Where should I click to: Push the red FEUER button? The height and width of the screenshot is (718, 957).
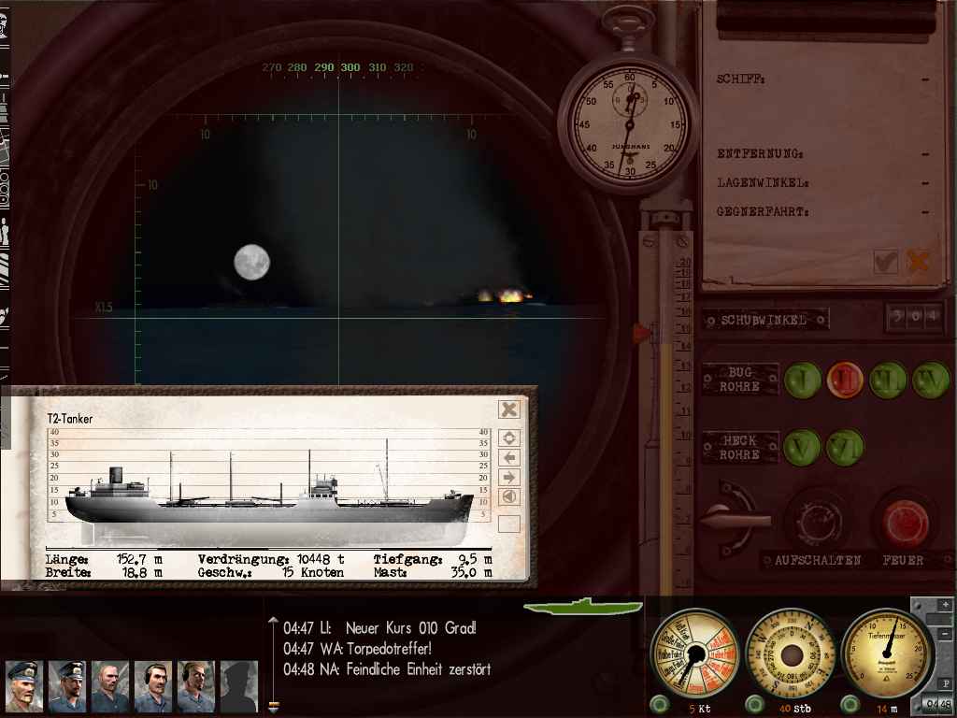pyautogui.click(x=905, y=523)
